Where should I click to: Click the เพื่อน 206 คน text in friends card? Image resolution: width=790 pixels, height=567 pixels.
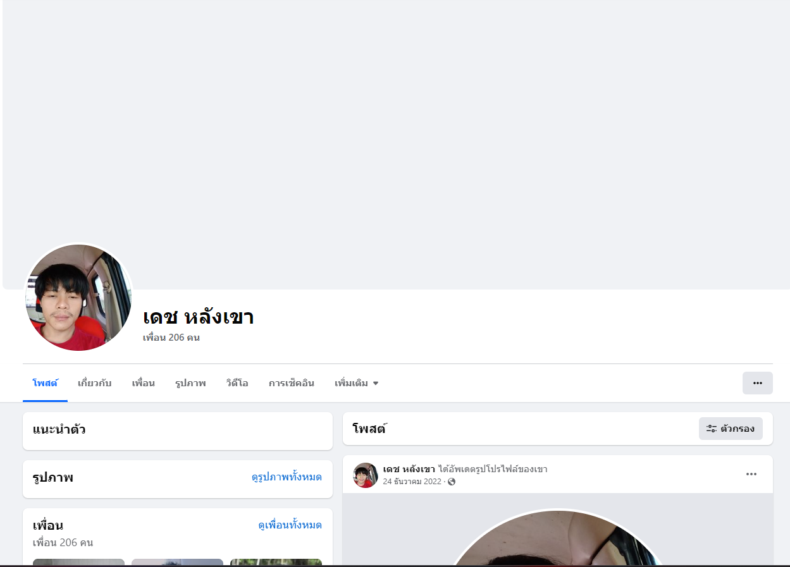(63, 542)
